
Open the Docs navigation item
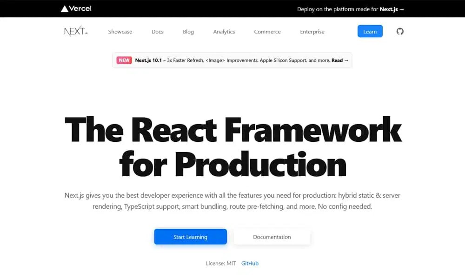pos(157,32)
